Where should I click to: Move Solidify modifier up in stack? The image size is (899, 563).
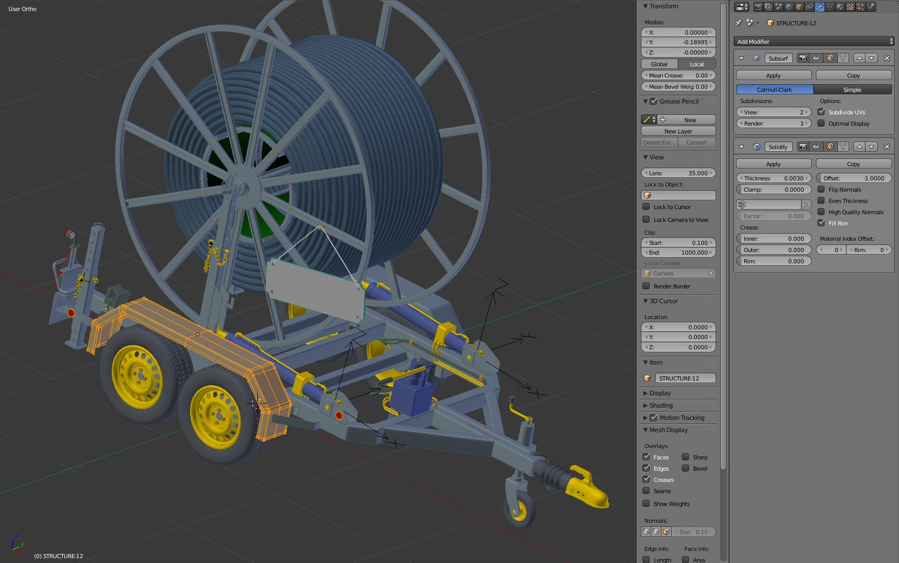859,147
